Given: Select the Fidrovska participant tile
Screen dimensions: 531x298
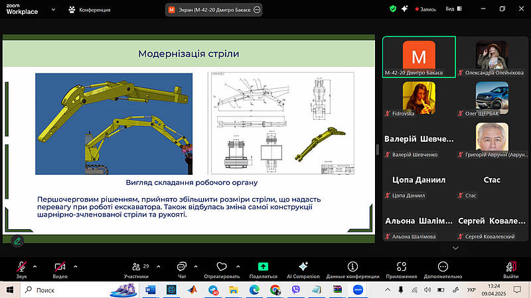Looking at the screenshot, I should [x=419, y=98].
